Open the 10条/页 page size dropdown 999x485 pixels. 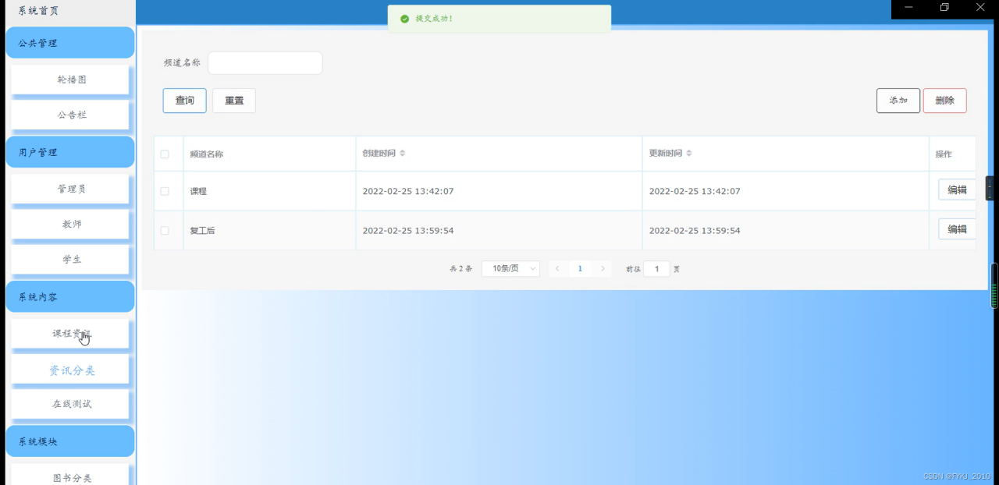tap(510, 269)
